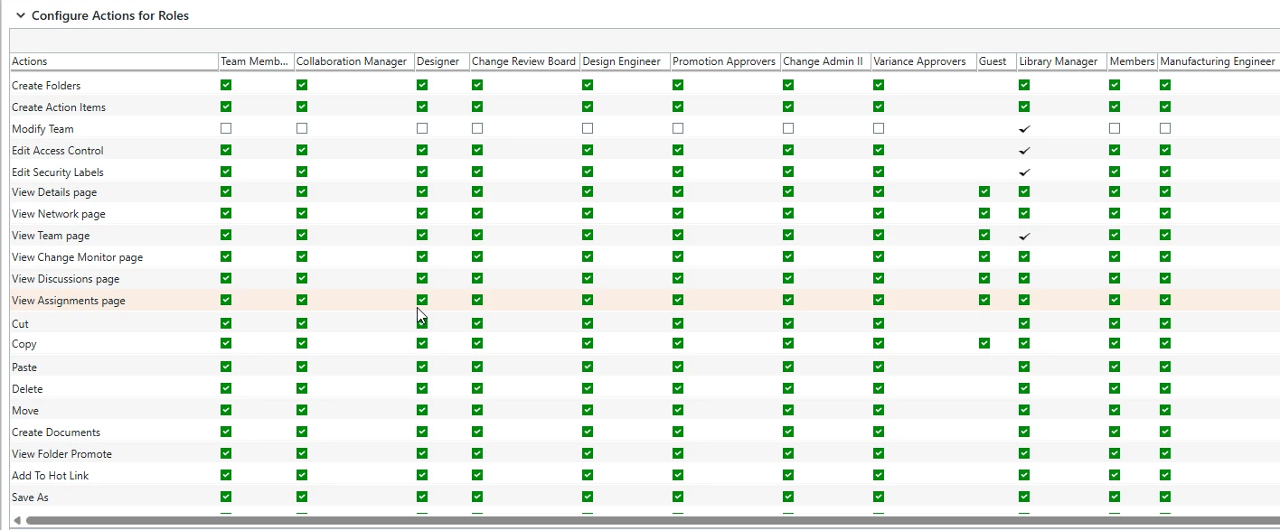Click the Collaboration Manager column header

click(354, 61)
